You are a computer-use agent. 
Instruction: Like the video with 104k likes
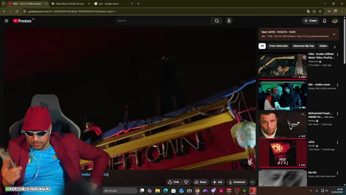pyautogui.click(x=173, y=182)
